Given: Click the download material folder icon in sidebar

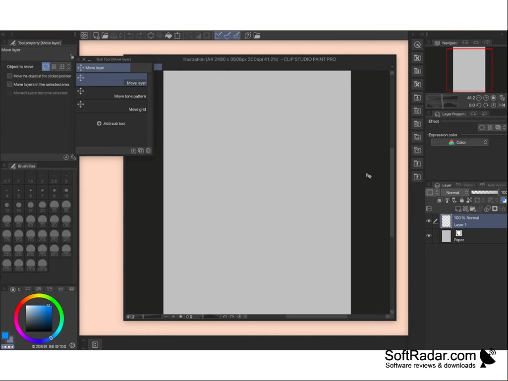Looking at the screenshot, I should click(417, 98).
